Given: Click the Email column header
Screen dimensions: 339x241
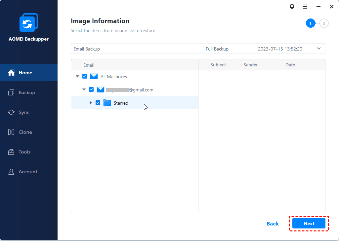Looking at the screenshot, I should [x=89, y=65].
